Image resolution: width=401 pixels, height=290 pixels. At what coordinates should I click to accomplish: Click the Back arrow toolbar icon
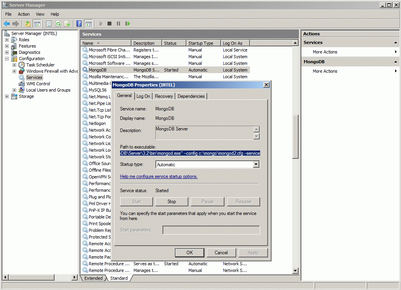click(7, 24)
